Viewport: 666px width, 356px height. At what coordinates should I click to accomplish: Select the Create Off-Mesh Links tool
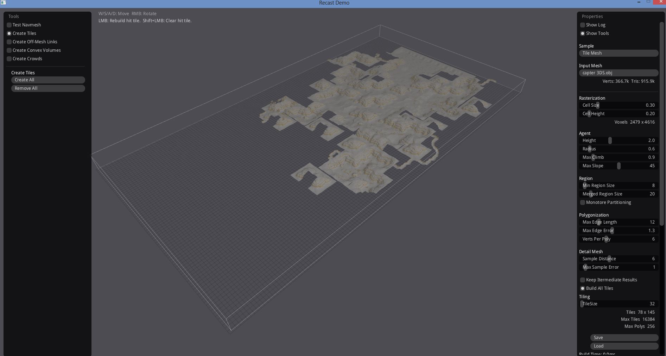point(9,42)
